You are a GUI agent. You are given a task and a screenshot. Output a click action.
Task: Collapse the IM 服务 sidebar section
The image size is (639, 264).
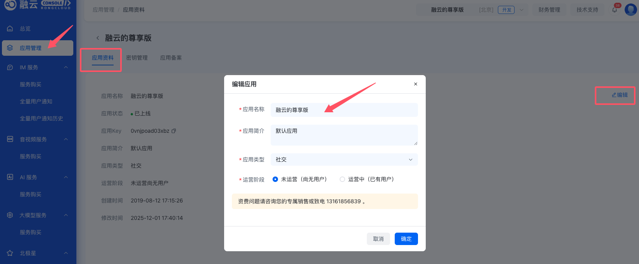[66, 67]
